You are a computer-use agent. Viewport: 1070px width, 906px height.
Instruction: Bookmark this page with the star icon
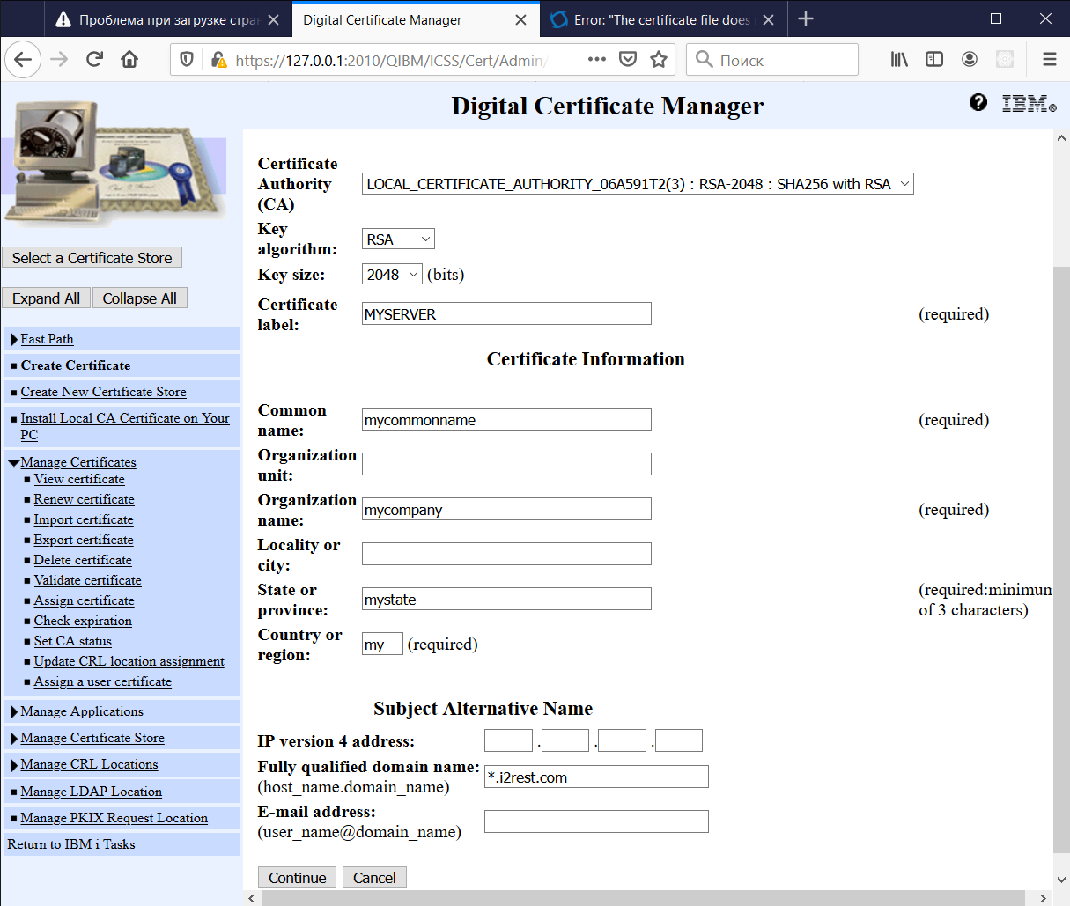(x=659, y=59)
